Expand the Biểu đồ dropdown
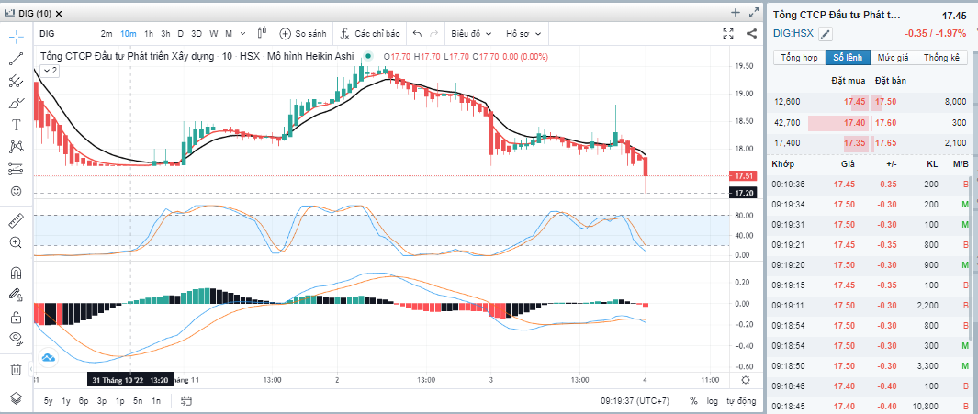The height and width of the screenshot is (414, 978). point(471,34)
